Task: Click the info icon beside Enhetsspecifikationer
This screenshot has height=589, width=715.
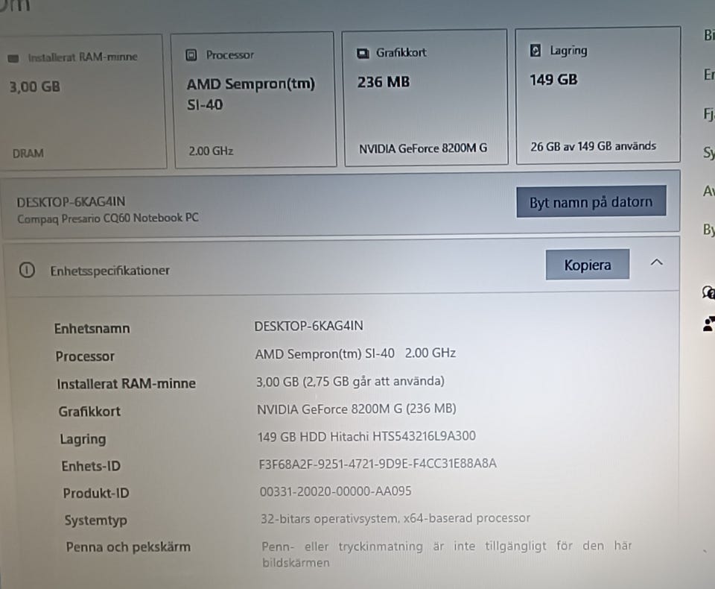Action: click(x=27, y=271)
